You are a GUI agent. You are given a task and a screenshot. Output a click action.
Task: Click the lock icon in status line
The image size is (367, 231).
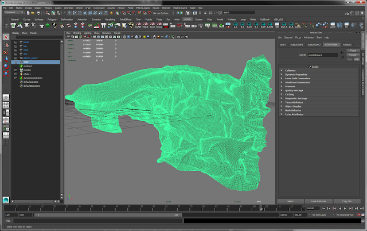coord(111,13)
